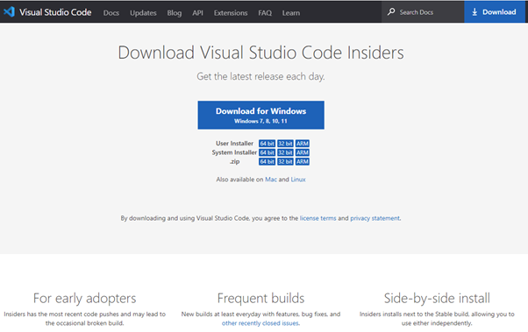The height and width of the screenshot is (332, 528).
Task: Open the Linux download link
Action: pos(298,180)
